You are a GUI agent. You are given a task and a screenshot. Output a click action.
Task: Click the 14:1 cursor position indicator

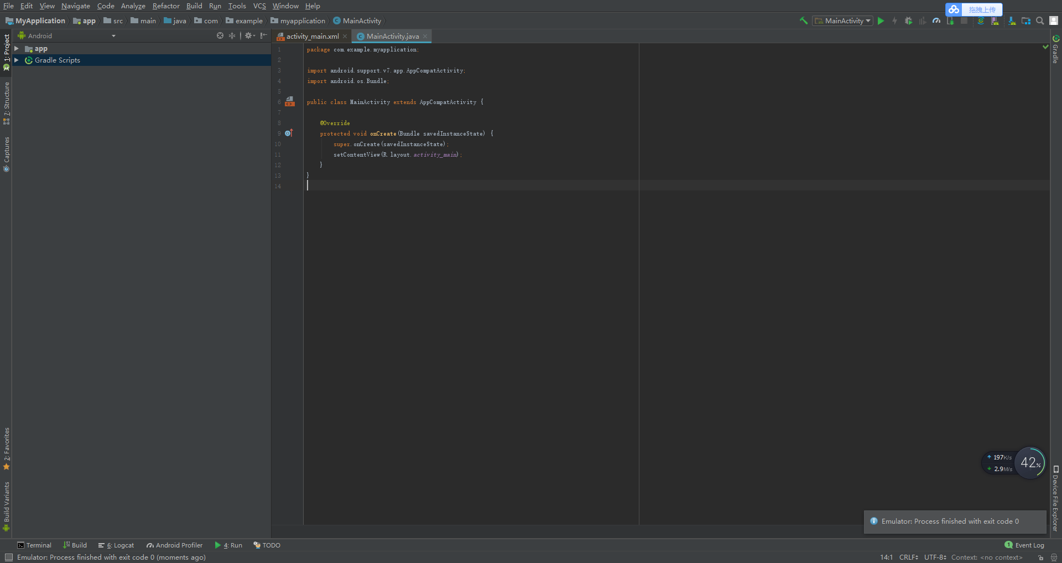click(x=886, y=557)
